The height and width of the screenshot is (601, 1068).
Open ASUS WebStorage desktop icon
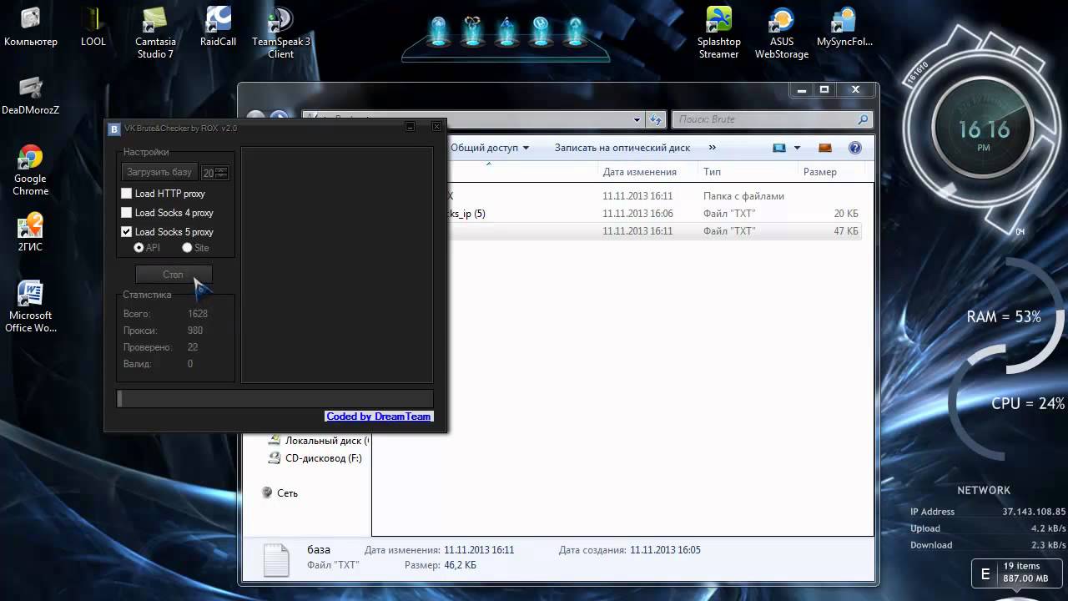click(x=782, y=33)
